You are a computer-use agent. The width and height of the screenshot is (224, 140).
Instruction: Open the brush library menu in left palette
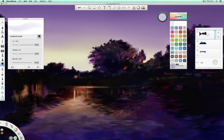pyautogui.click(x=2, y=22)
